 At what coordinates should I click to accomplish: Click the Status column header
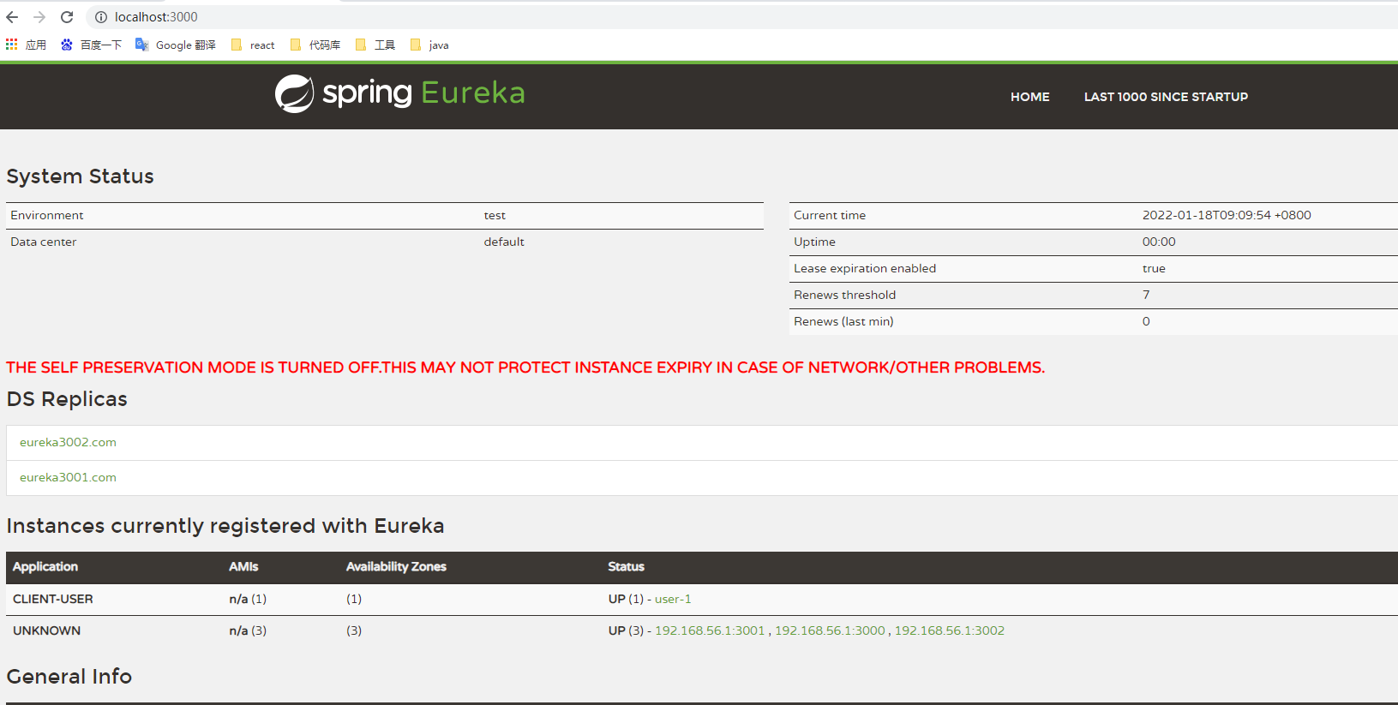click(x=626, y=566)
